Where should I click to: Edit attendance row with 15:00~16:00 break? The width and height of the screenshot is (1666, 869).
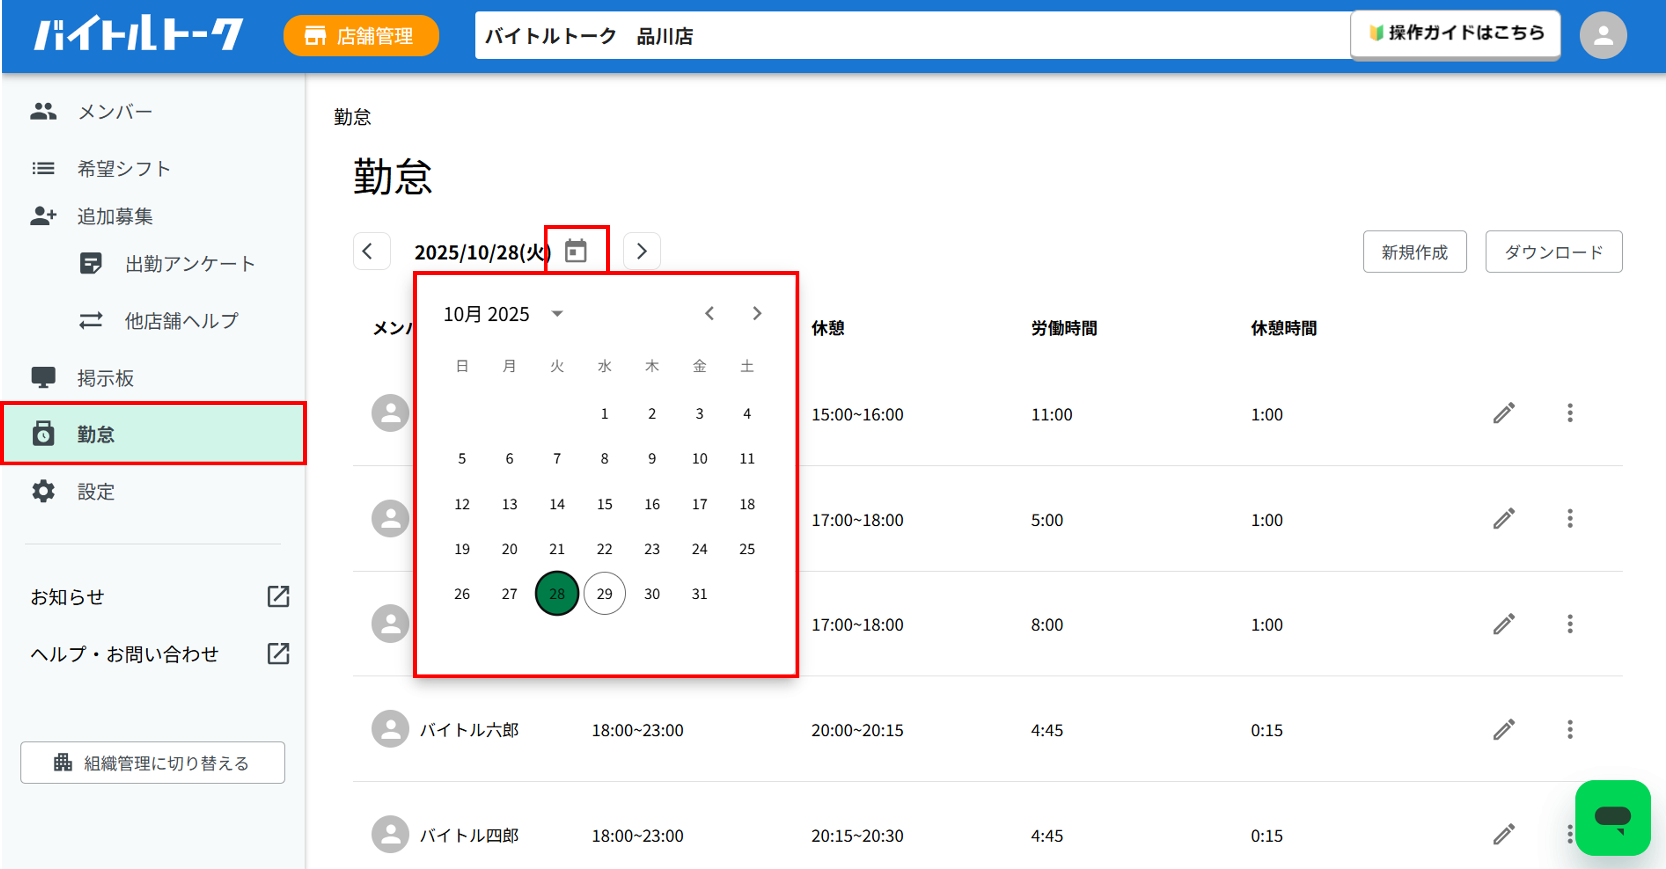(1504, 414)
